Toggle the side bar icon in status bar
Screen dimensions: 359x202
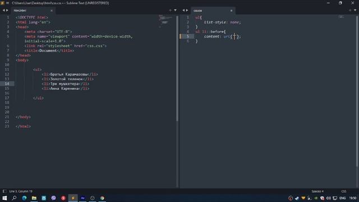(4, 191)
